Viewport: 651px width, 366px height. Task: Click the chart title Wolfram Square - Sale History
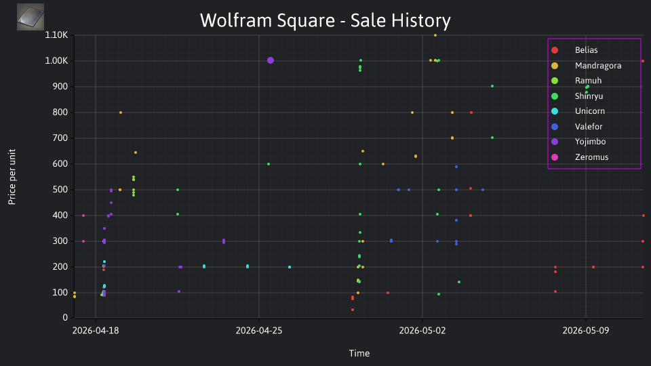[325, 20]
